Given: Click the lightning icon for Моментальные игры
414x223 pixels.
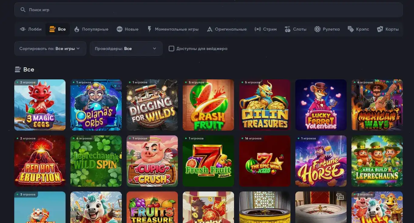Looking at the screenshot, I should point(149,29).
